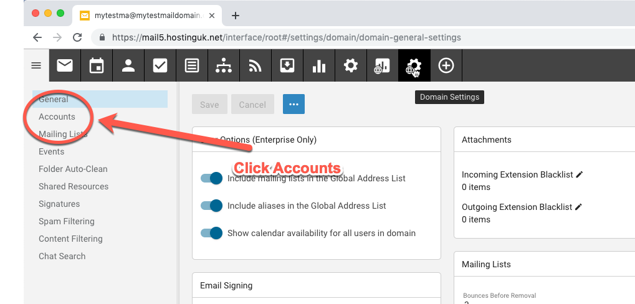Open the RSS feeds icon

pos(255,65)
